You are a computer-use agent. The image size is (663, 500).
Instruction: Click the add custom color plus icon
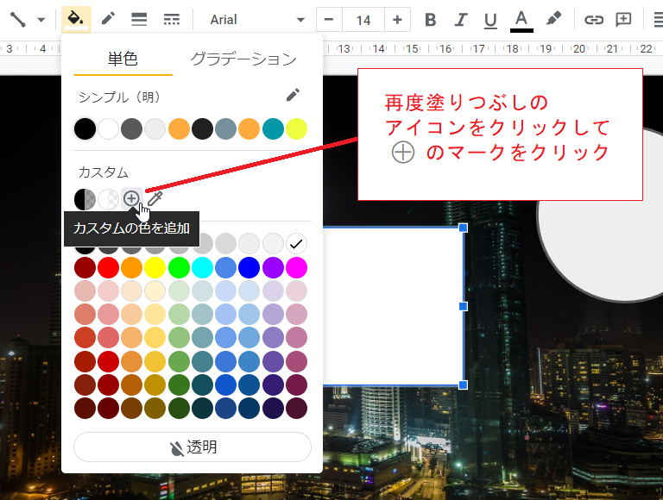pos(131,198)
